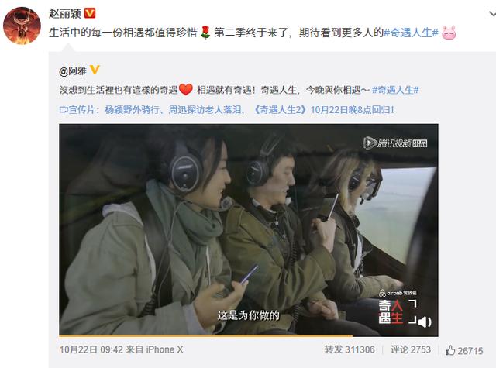The image size is (496, 368).
Task: Open the 宣传片 video title link
Action: (x=227, y=110)
